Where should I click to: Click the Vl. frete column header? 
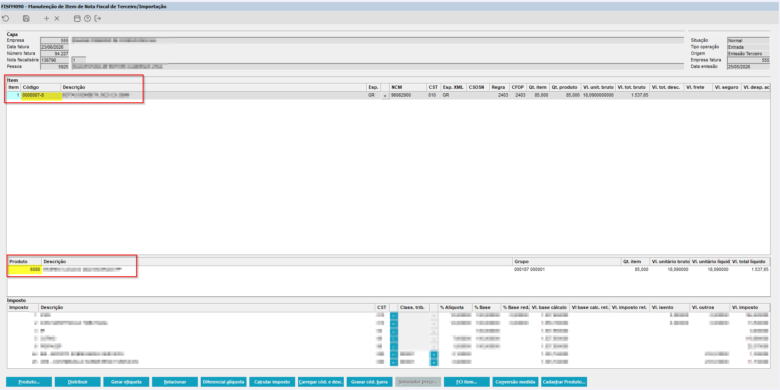(x=698, y=87)
